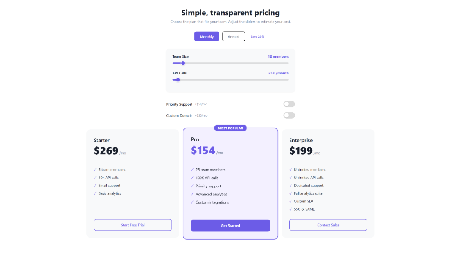Image resolution: width=464 pixels, height=254 pixels.
Task: Click the MOST POPULAR badge
Action: point(230,128)
